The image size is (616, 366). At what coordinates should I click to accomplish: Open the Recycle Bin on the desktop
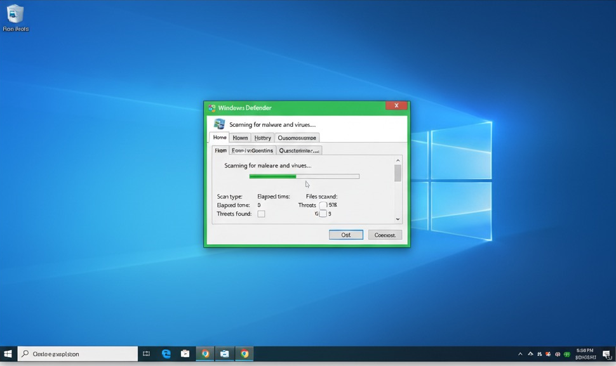point(15,15)
